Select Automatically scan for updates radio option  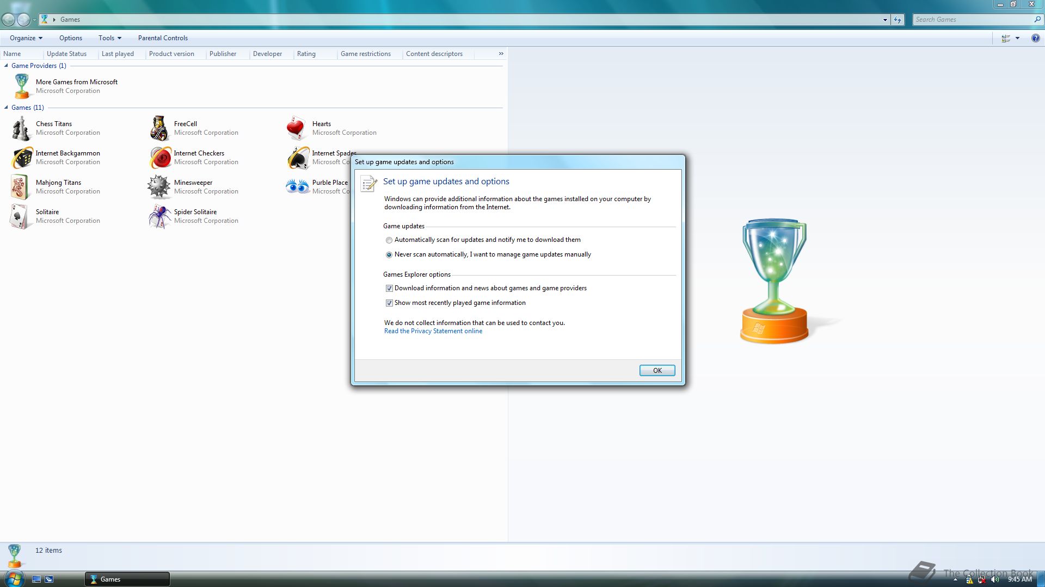(x=389, y=240)
